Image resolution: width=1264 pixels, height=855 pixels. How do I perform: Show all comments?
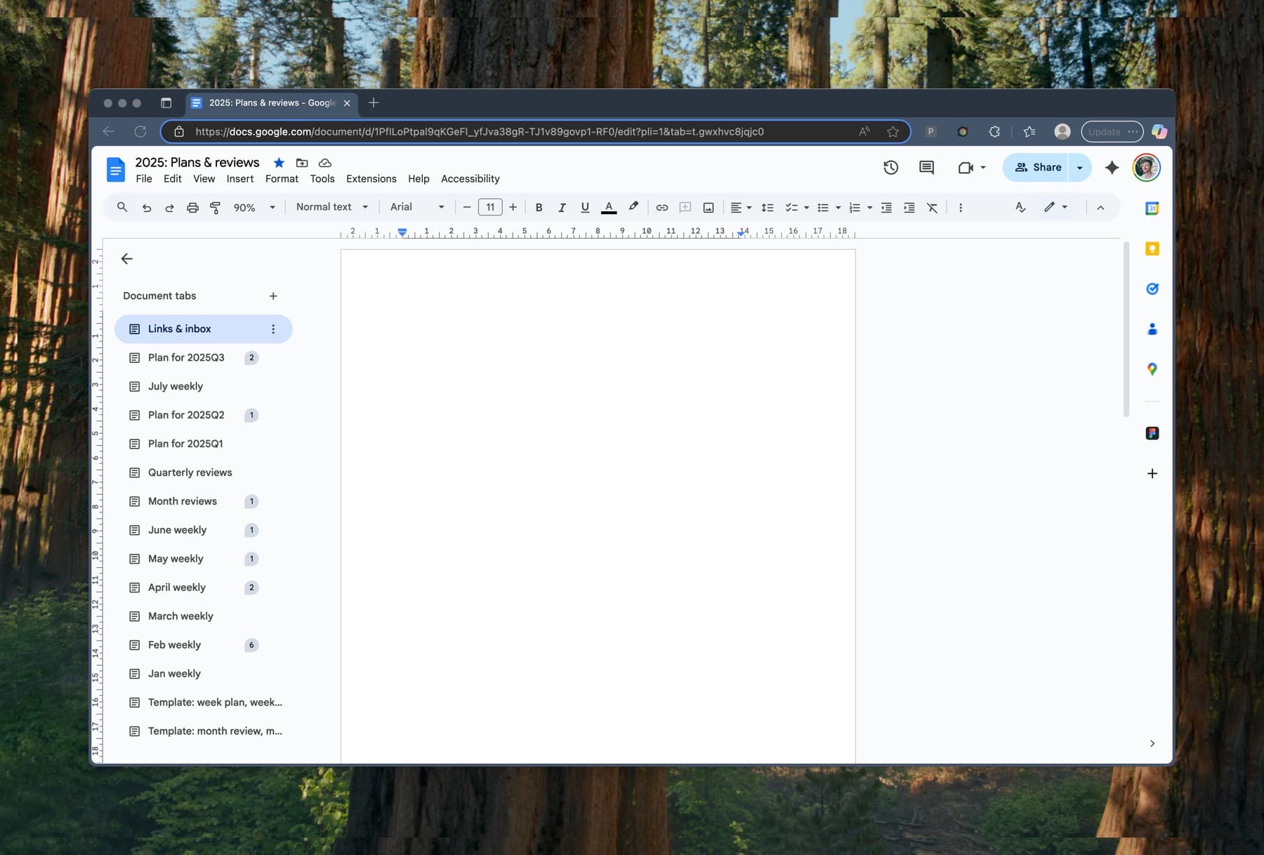point(926,168)
